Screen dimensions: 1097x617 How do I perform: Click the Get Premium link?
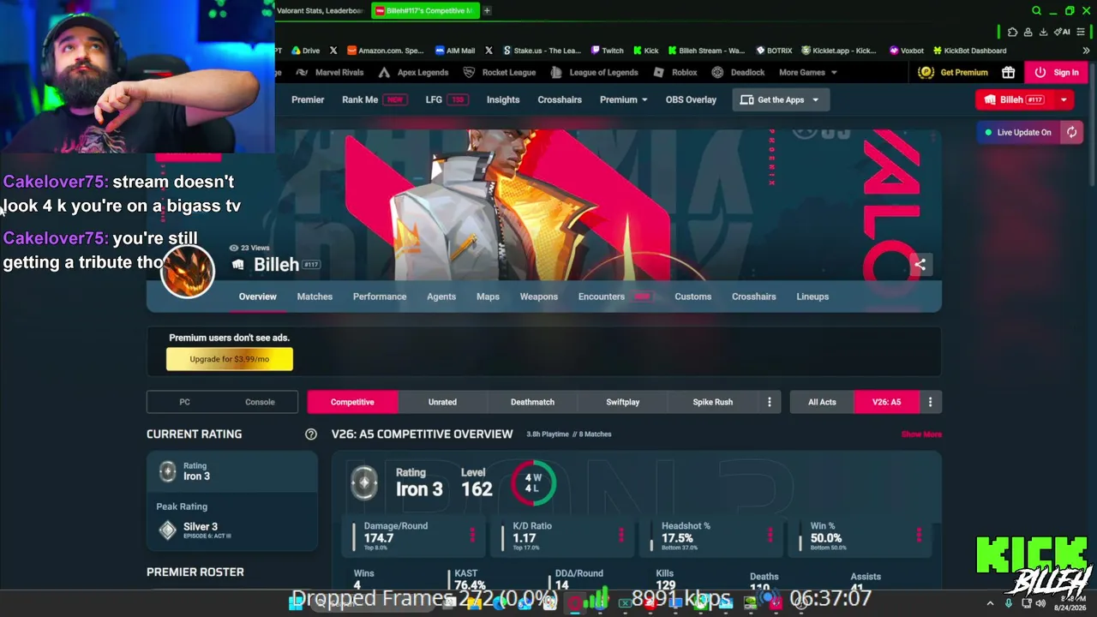[x=953, y=73]
